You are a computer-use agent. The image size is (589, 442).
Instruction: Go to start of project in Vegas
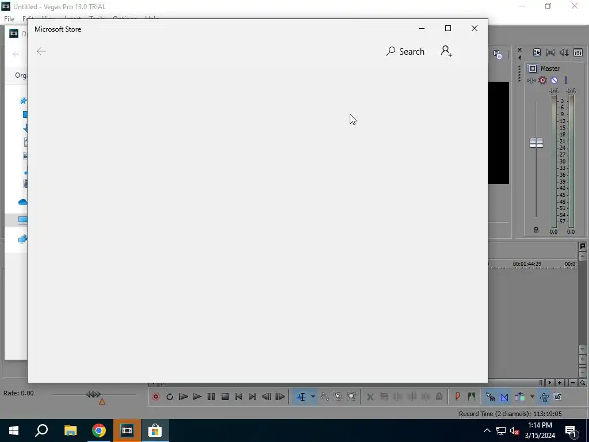pos(239,397)
